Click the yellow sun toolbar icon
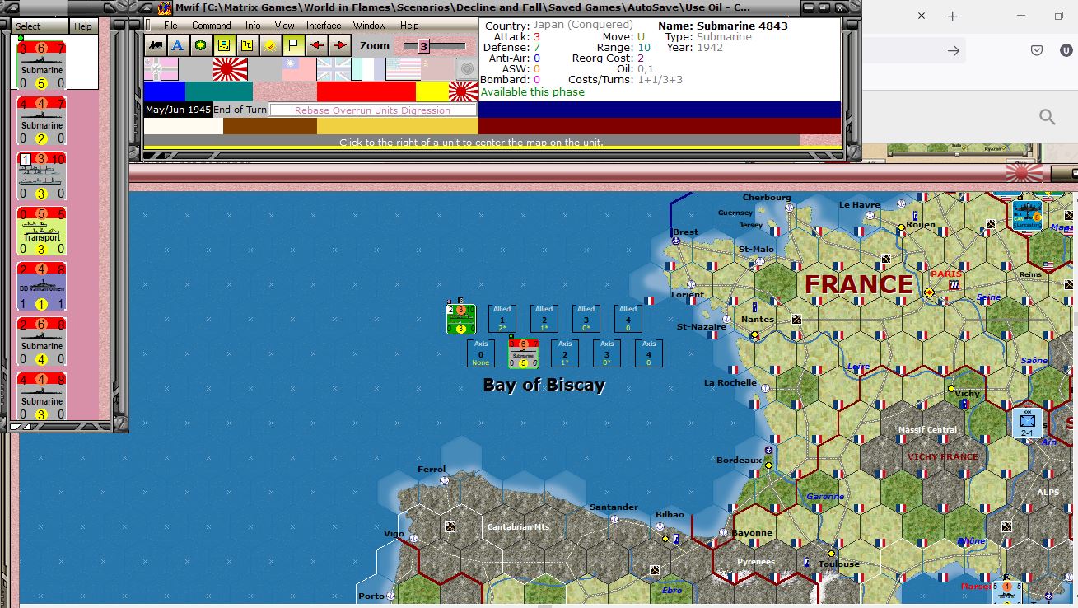 tap(270, 45)
